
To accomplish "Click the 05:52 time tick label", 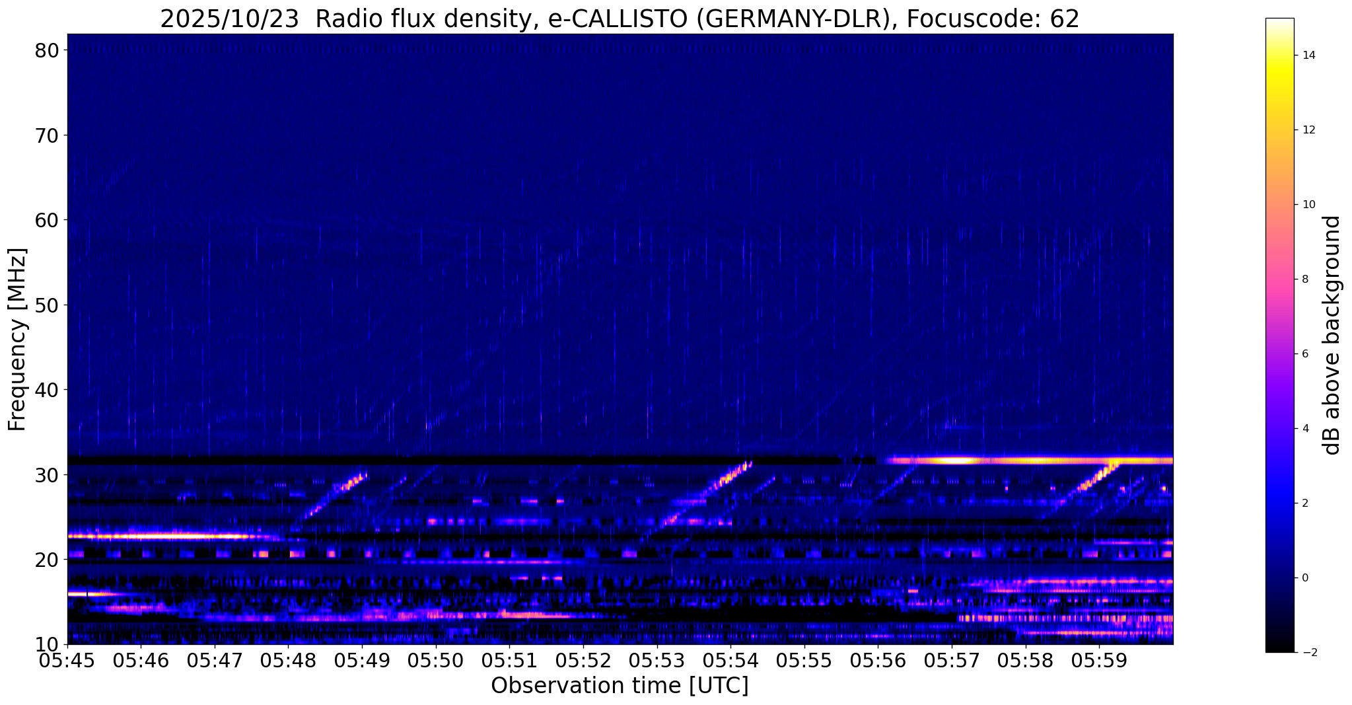I will 583,661.
